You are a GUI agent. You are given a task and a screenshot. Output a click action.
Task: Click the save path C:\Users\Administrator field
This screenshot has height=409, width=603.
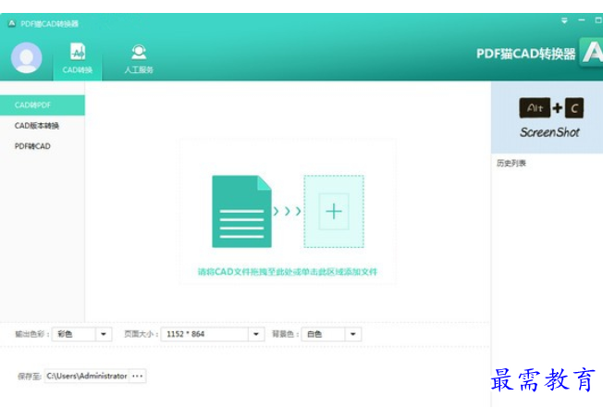tap(87, 376)
